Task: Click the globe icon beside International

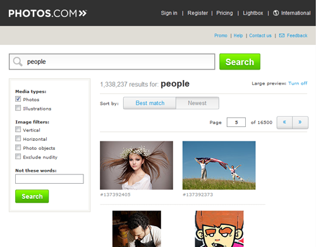Action: tap(276, 13)
